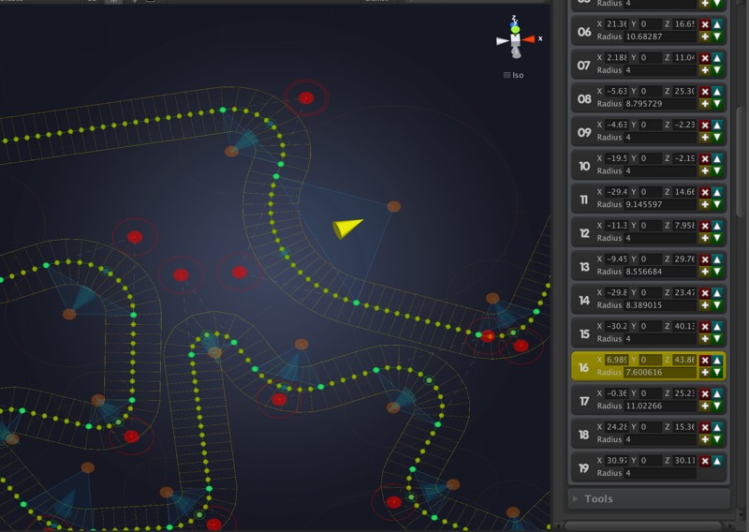Screen dimensions: 749x532
Task: Click plus icon on selected waypoint 16
Action: [x=705, y=373]
